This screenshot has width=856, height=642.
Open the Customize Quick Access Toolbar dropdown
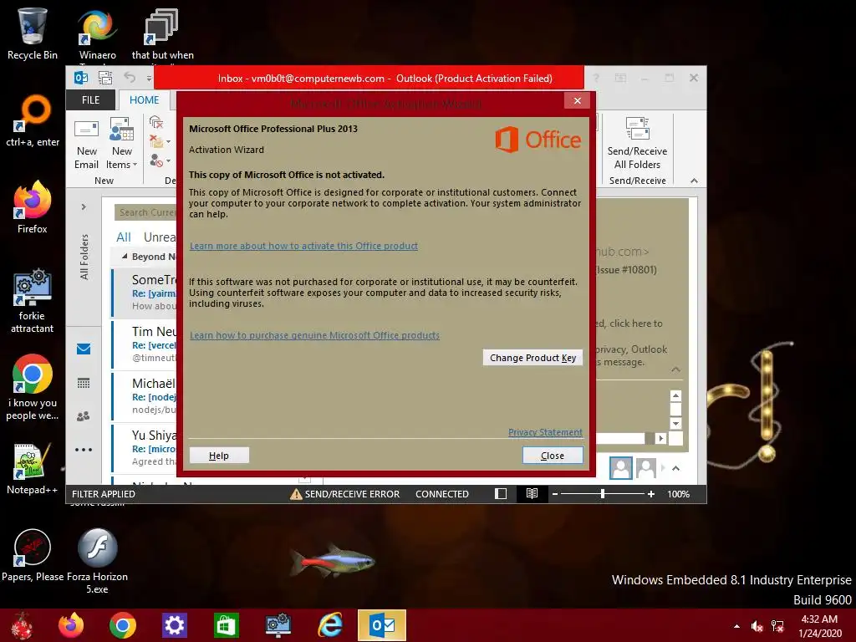(149, 79)
